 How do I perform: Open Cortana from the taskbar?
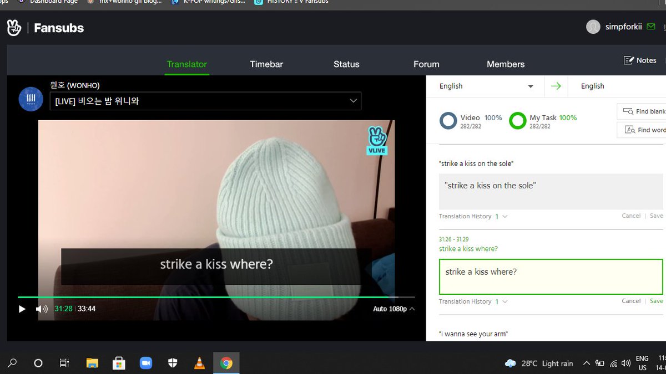tap(38, 363)
